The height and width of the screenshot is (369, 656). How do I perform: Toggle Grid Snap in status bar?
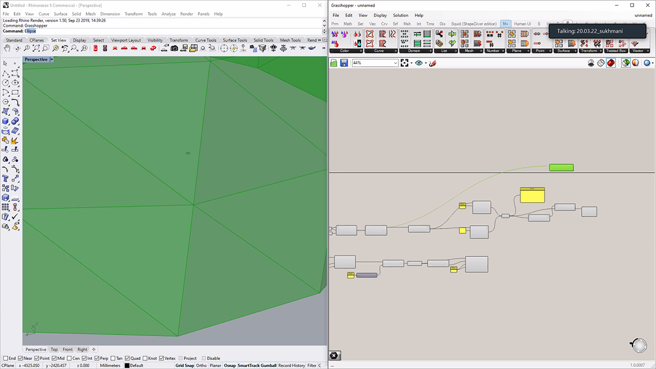click(x=184, y=365)
